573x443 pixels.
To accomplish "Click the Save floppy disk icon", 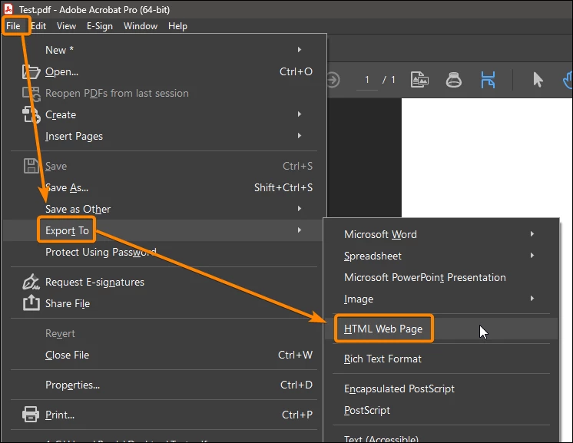I will 31,166.
